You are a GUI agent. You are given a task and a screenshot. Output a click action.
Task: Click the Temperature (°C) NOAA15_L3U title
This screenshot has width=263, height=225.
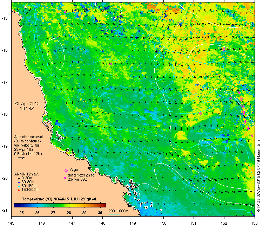(x=59, y=199)
